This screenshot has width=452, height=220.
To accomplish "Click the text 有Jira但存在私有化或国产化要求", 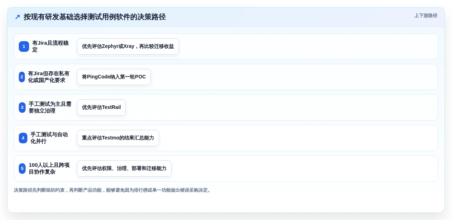I will click(49, 77).
